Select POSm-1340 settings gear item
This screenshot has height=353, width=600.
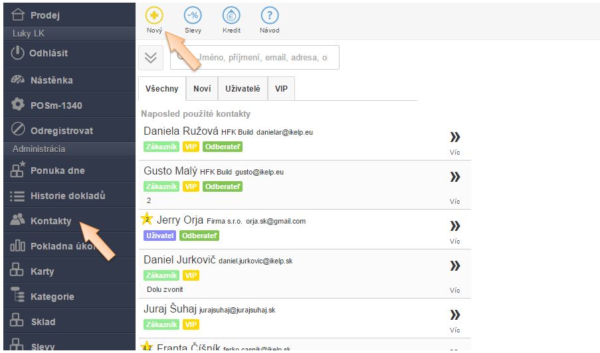56,106
